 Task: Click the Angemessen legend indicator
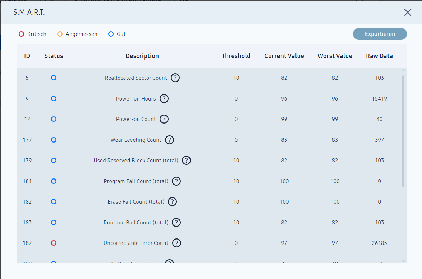coord(60,34)
